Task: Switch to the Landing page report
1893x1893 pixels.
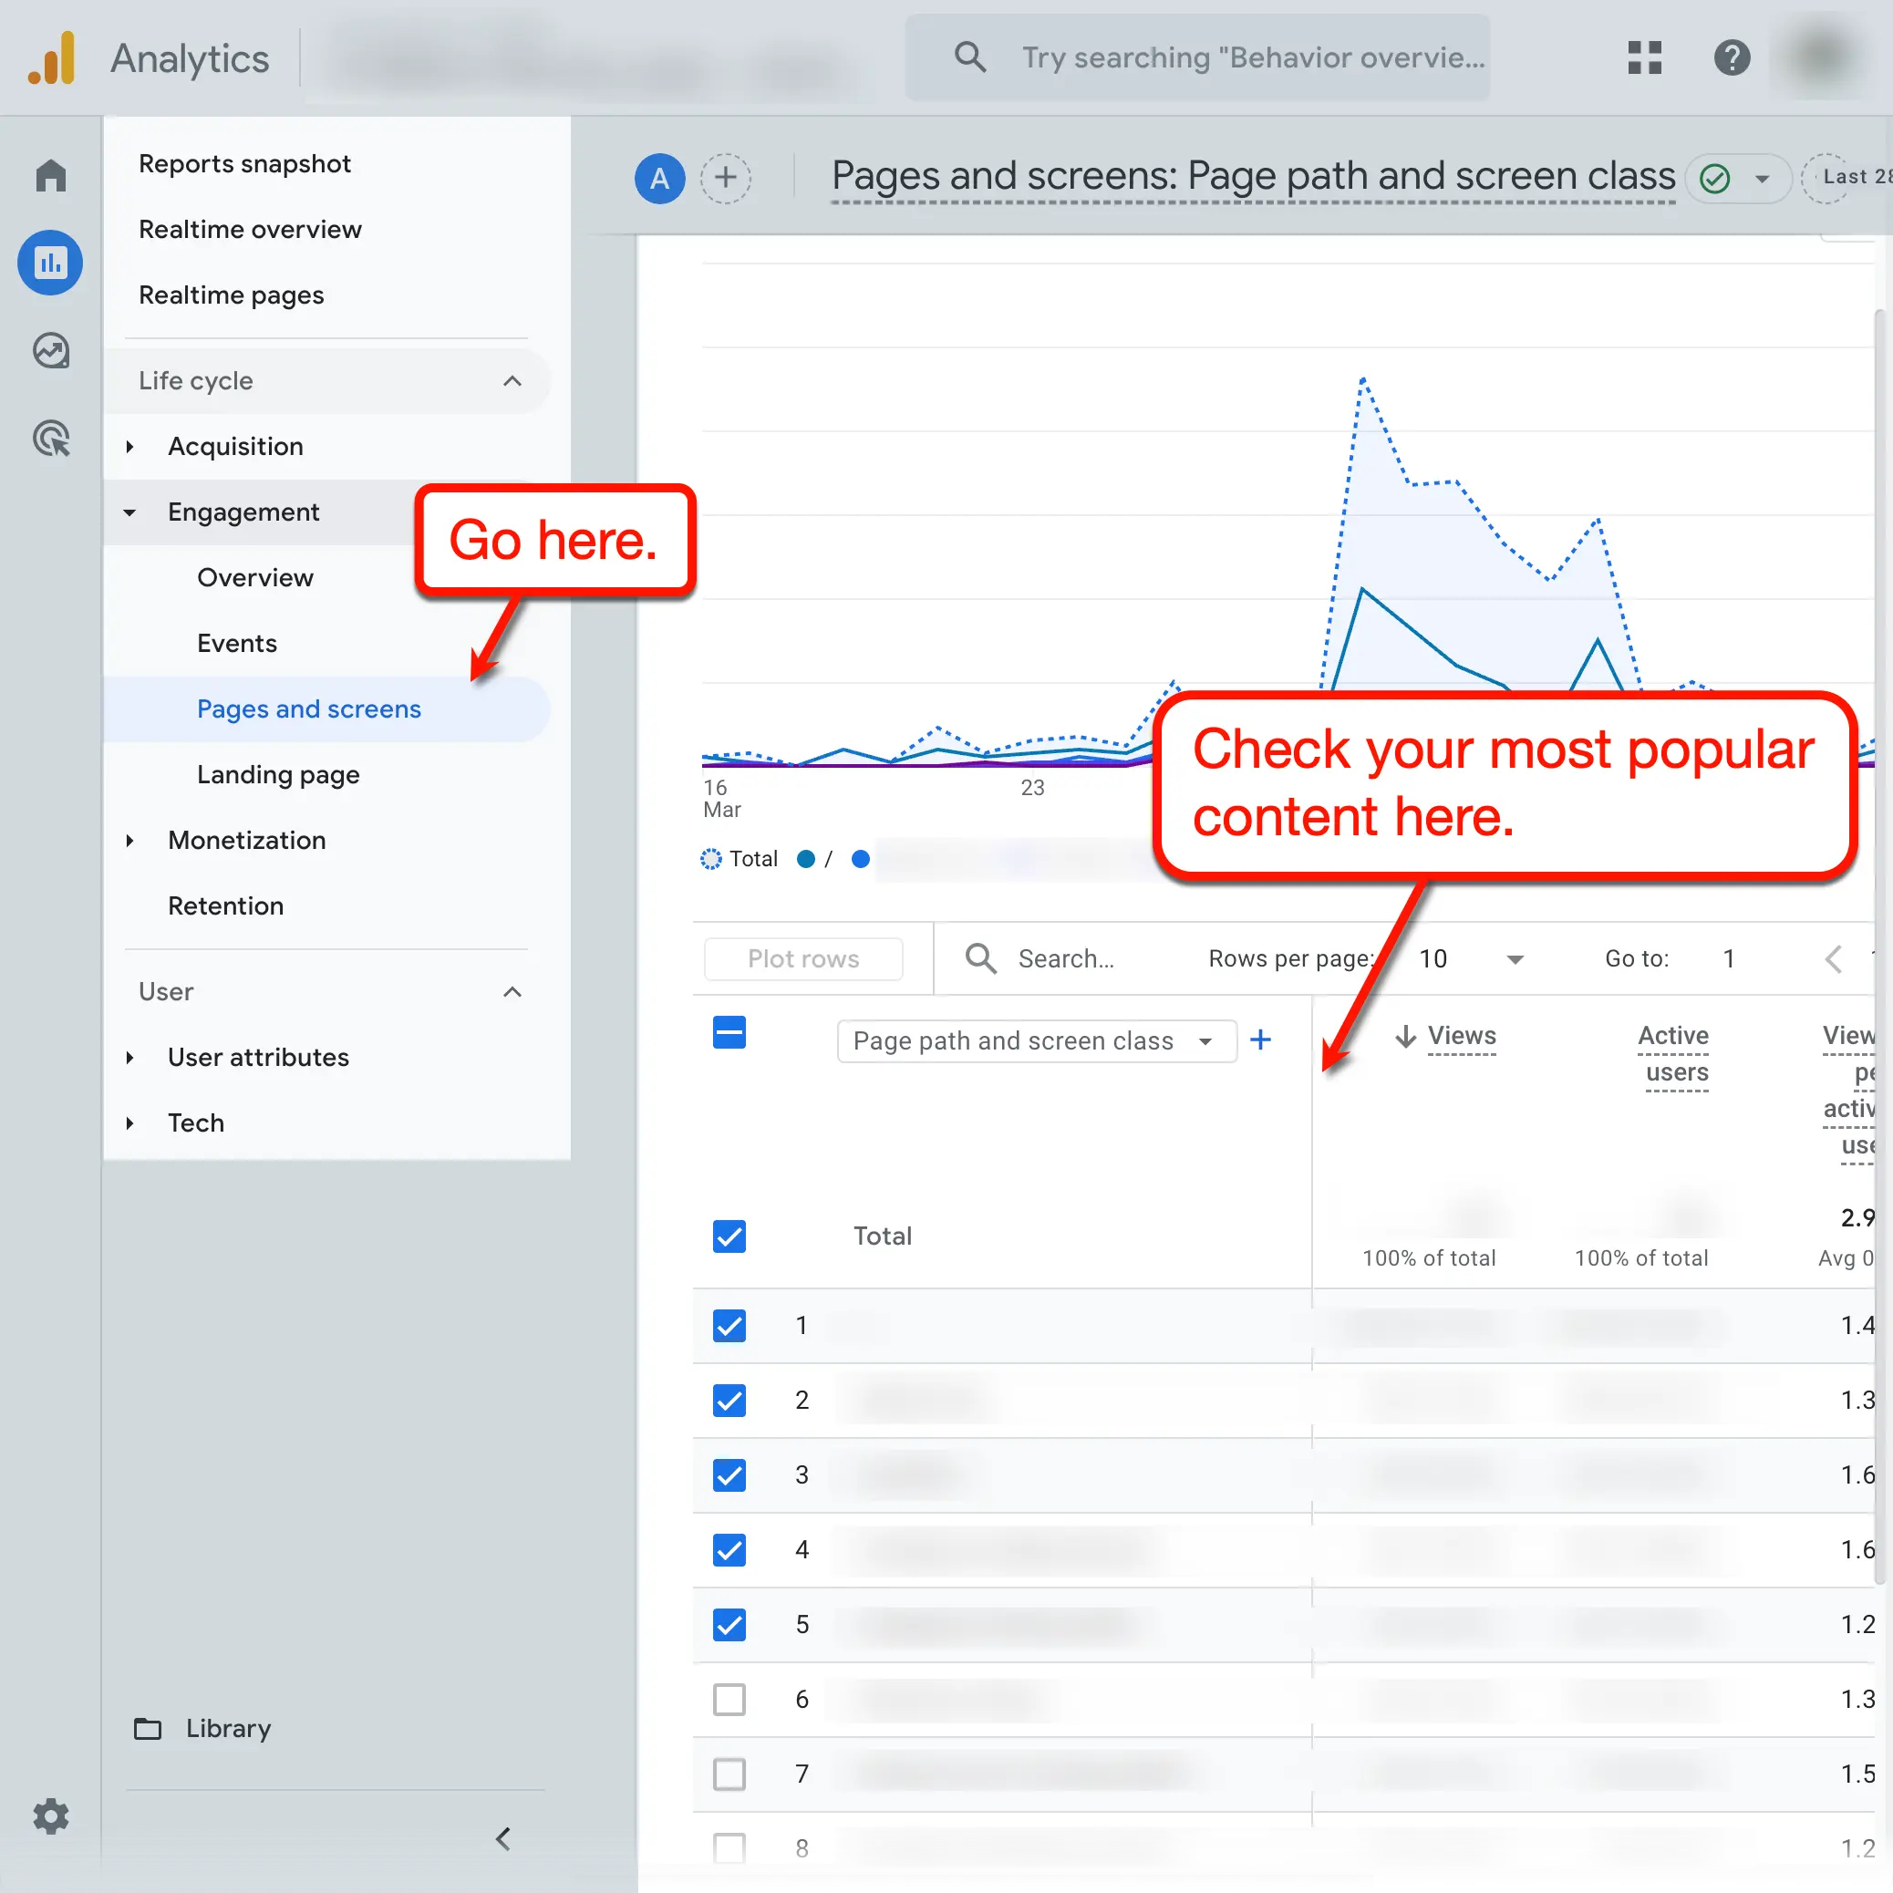Action: click(277, 774)
